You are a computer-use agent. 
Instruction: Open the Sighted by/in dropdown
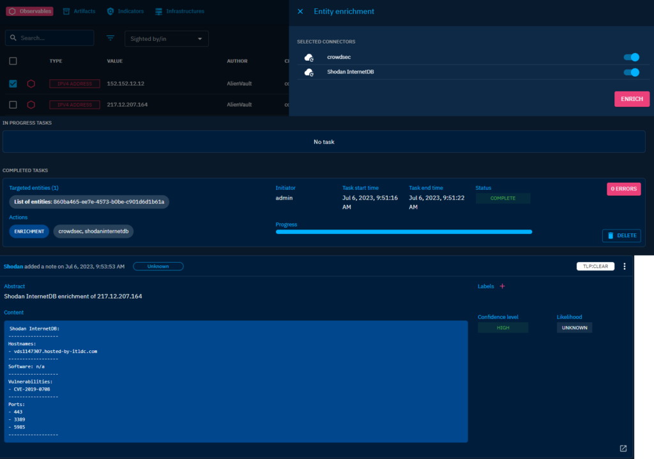[x=166, y=38]
